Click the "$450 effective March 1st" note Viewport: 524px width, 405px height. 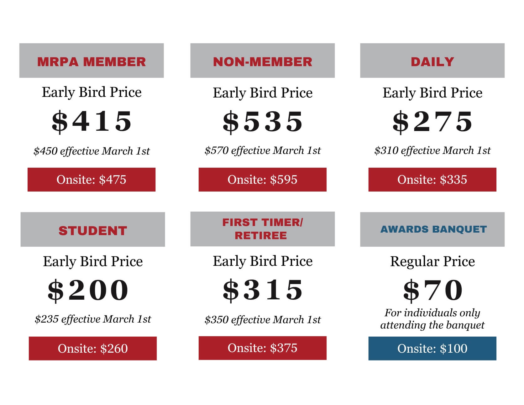pos(92,151)
